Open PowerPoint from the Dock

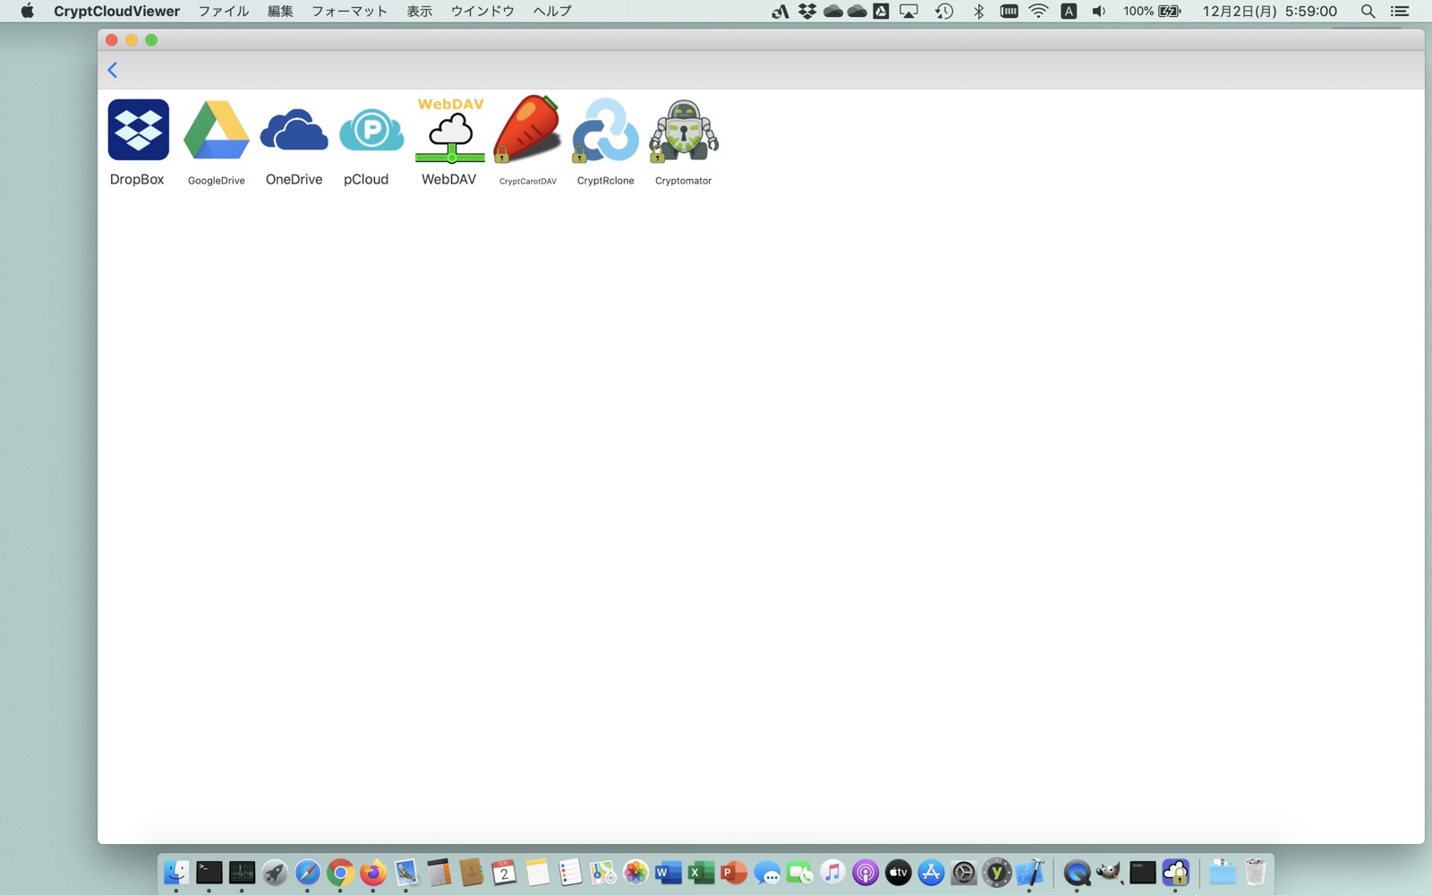(x=734, y=872)
